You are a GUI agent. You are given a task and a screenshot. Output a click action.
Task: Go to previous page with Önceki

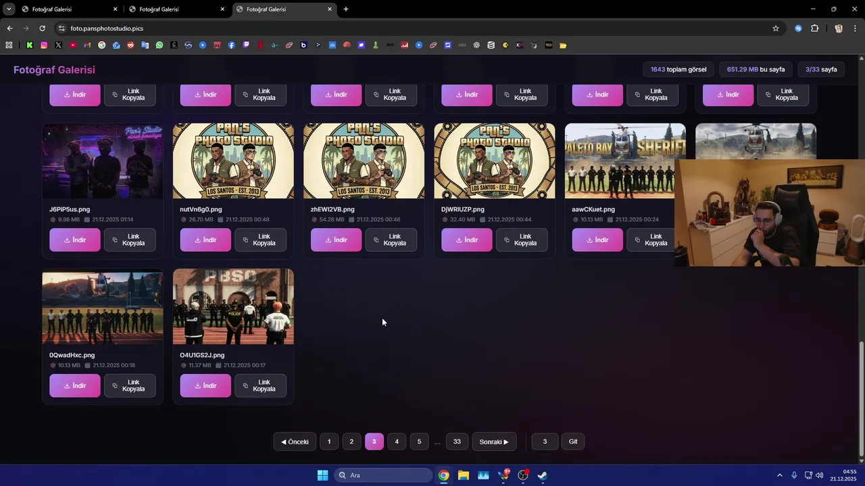pos(295,441)
